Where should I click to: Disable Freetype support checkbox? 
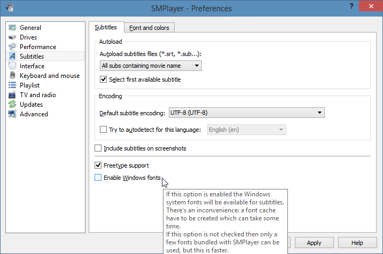pyautogui.click(x=98, y=165)
